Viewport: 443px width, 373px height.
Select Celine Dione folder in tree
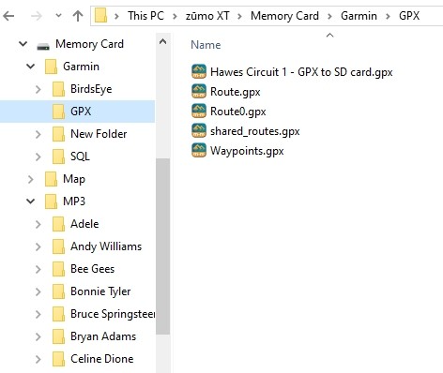point(102,359)
